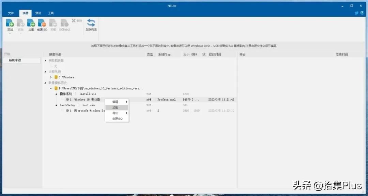Image resolution: width=368 pixels, height=196 pixels.
Task: Sort by the 类型 column header
Action: (150, 55)
